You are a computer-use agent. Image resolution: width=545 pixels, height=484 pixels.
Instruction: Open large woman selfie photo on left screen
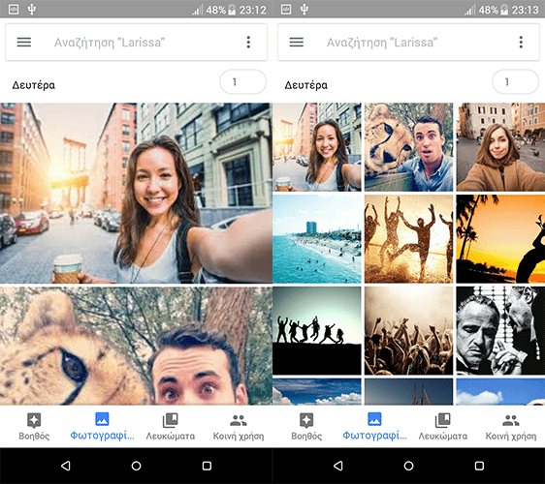point(136,193)
